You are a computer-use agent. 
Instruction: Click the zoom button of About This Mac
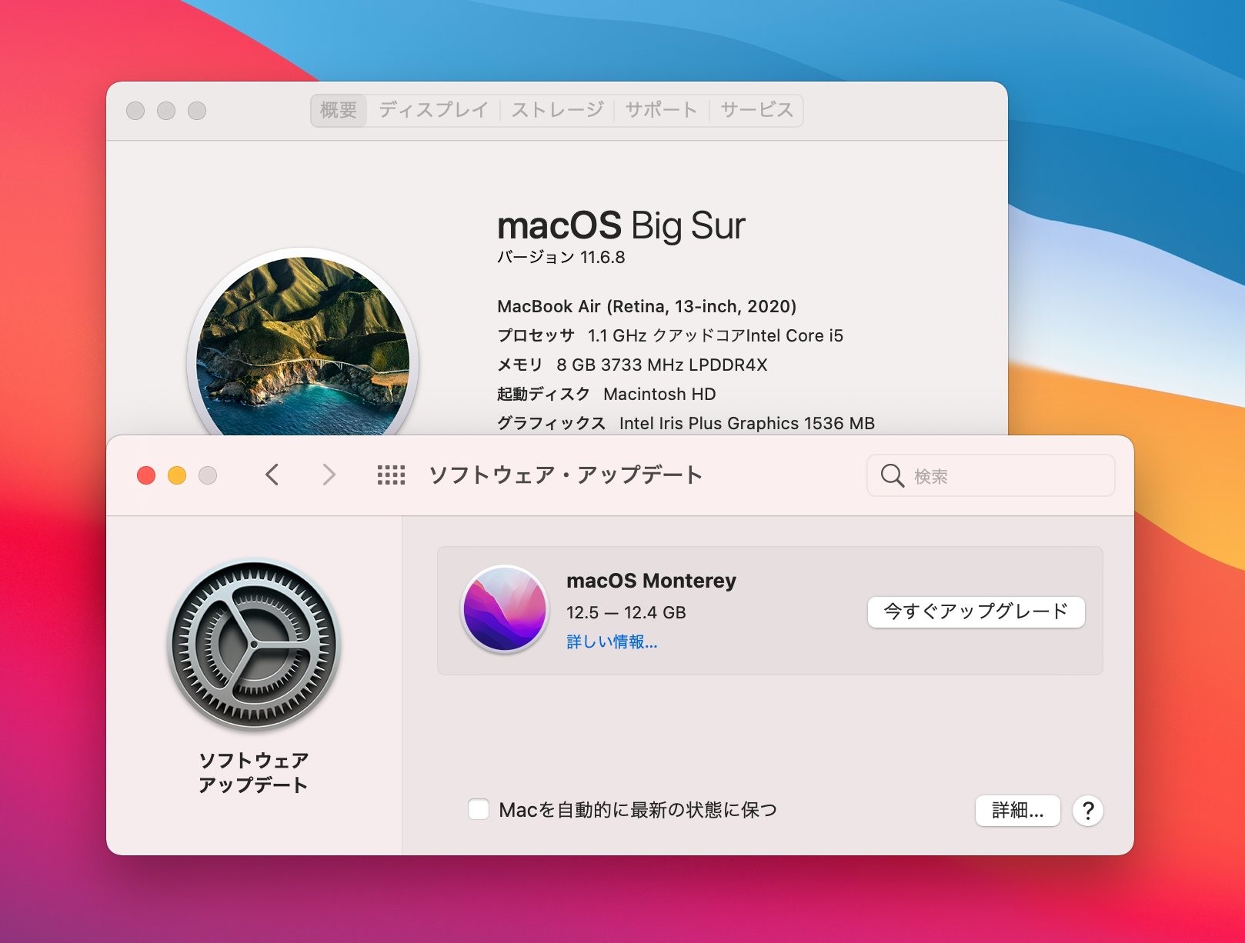(x=197, y=111)
